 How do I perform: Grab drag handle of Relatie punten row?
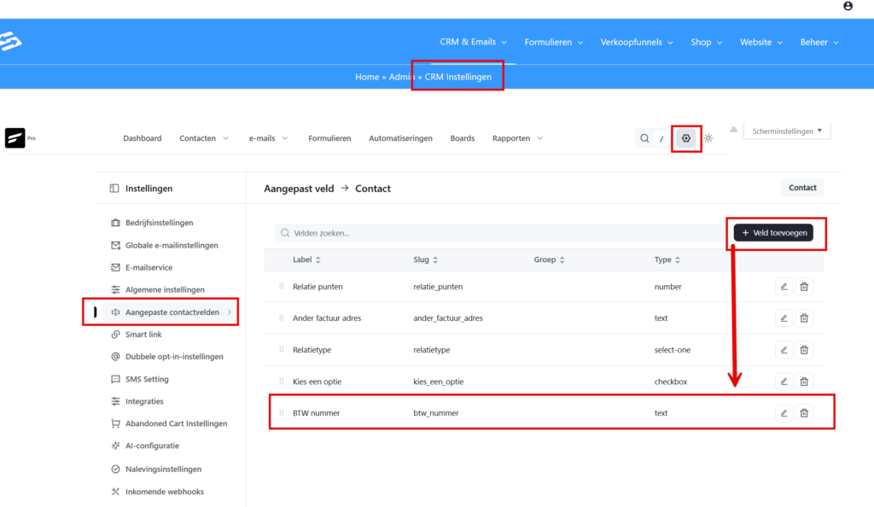pos(281,287)
